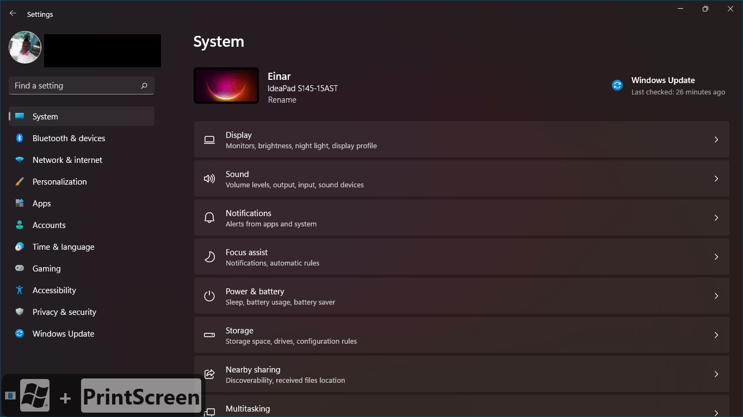Click the Sound speaker icon

click(x=209, y=179)
